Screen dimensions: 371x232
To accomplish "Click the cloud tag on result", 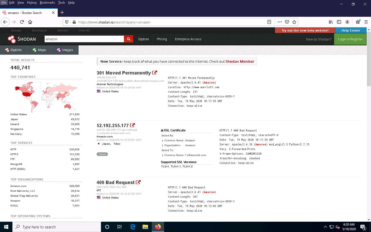I will 102,154.
